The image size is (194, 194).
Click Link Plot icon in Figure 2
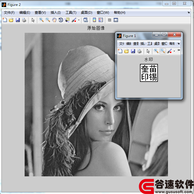pos(86,20)
